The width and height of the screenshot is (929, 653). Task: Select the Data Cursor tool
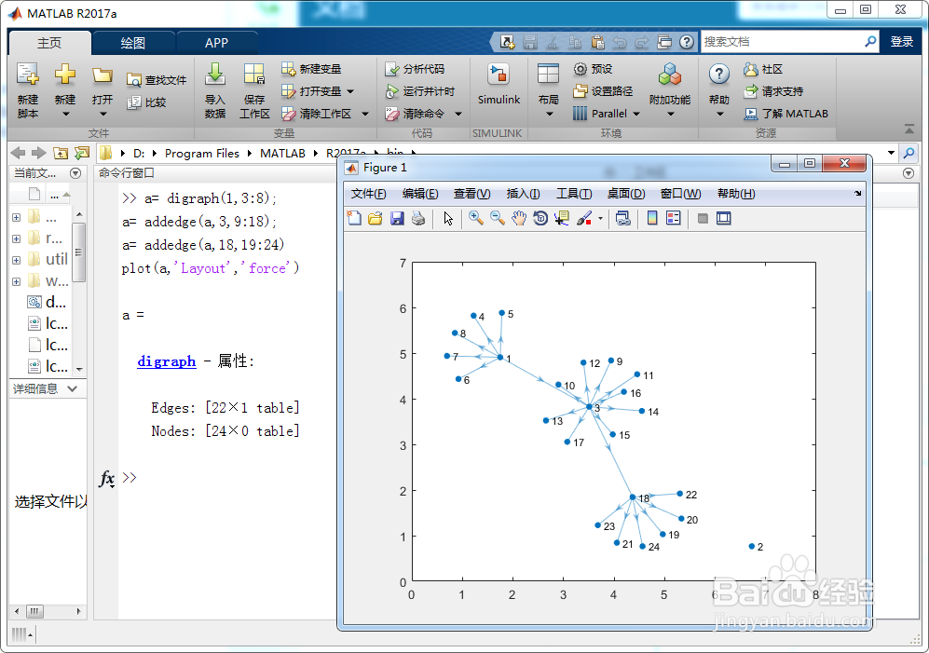point(561,218)
